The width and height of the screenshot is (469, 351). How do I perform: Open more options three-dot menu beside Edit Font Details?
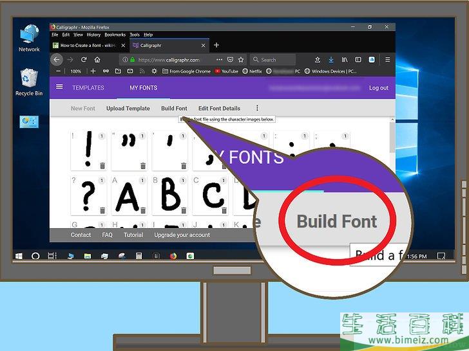coord(257,108)
